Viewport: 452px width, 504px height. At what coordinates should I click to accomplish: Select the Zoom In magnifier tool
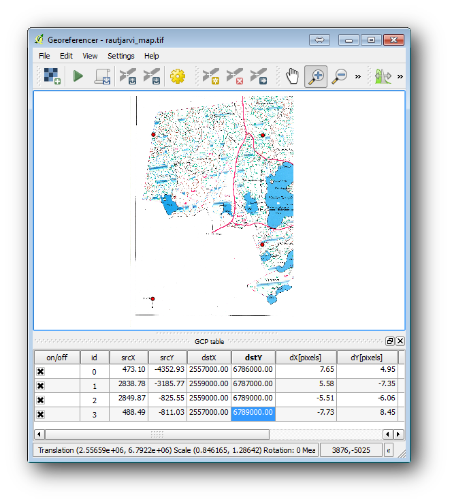point(316,76)
